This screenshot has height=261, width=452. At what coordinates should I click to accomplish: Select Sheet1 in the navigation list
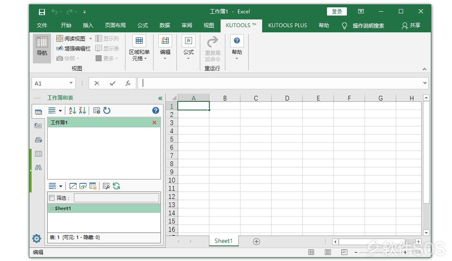[104, 208]
